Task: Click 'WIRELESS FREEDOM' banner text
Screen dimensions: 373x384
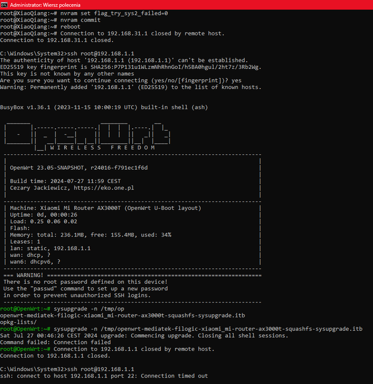Action: click(103, 148)
